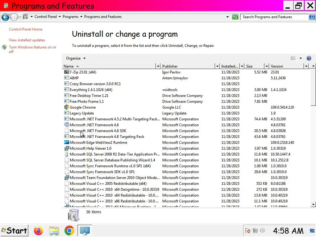
Task: Click the network tray icon
Action: tap(255, 231)
